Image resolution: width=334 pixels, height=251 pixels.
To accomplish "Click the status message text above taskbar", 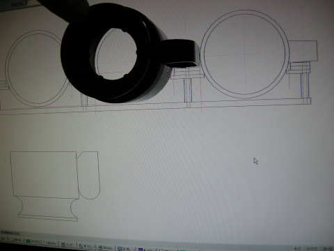I will pos(10,232).
